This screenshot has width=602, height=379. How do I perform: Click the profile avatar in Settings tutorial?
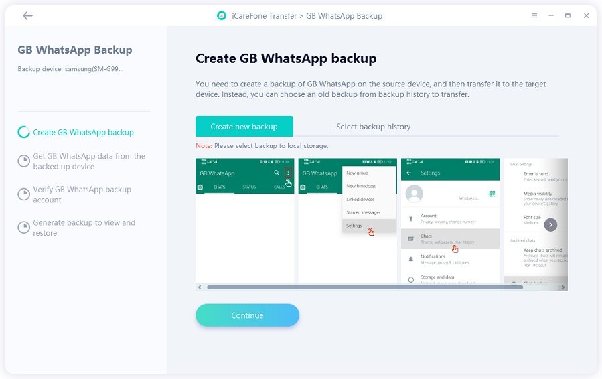(x=415, y=194)
